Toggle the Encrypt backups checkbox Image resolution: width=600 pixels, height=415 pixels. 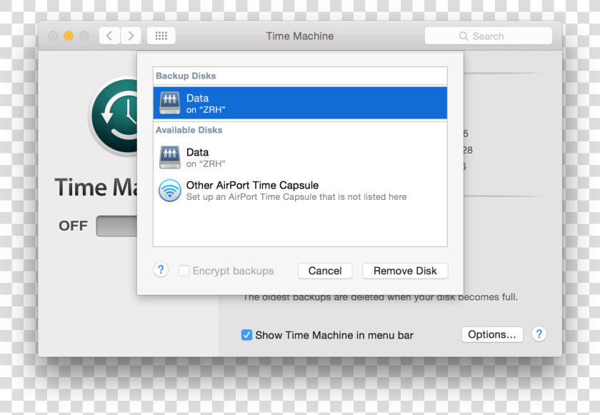184,271
